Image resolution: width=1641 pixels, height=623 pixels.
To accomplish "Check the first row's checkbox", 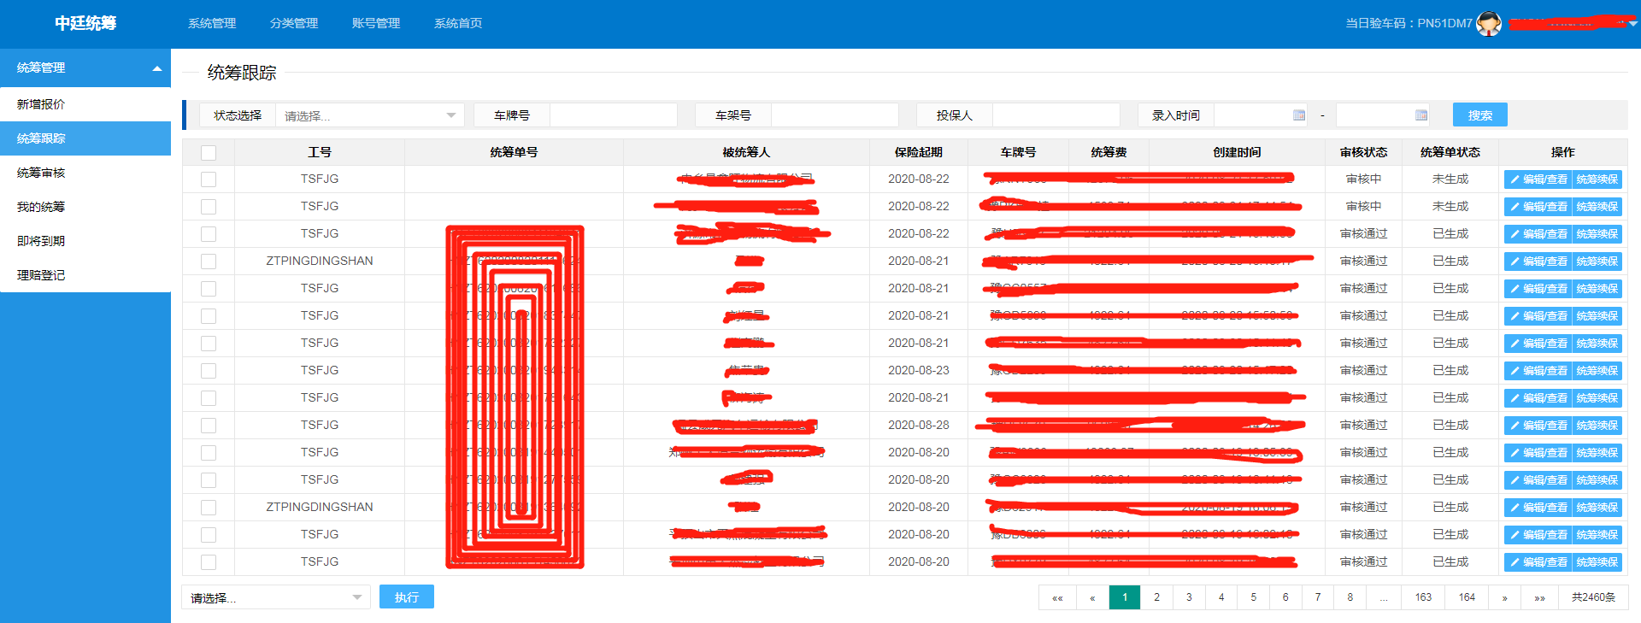I will click(209, 179).
